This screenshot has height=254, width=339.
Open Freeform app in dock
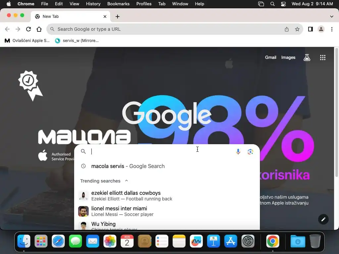coord(196,241)
